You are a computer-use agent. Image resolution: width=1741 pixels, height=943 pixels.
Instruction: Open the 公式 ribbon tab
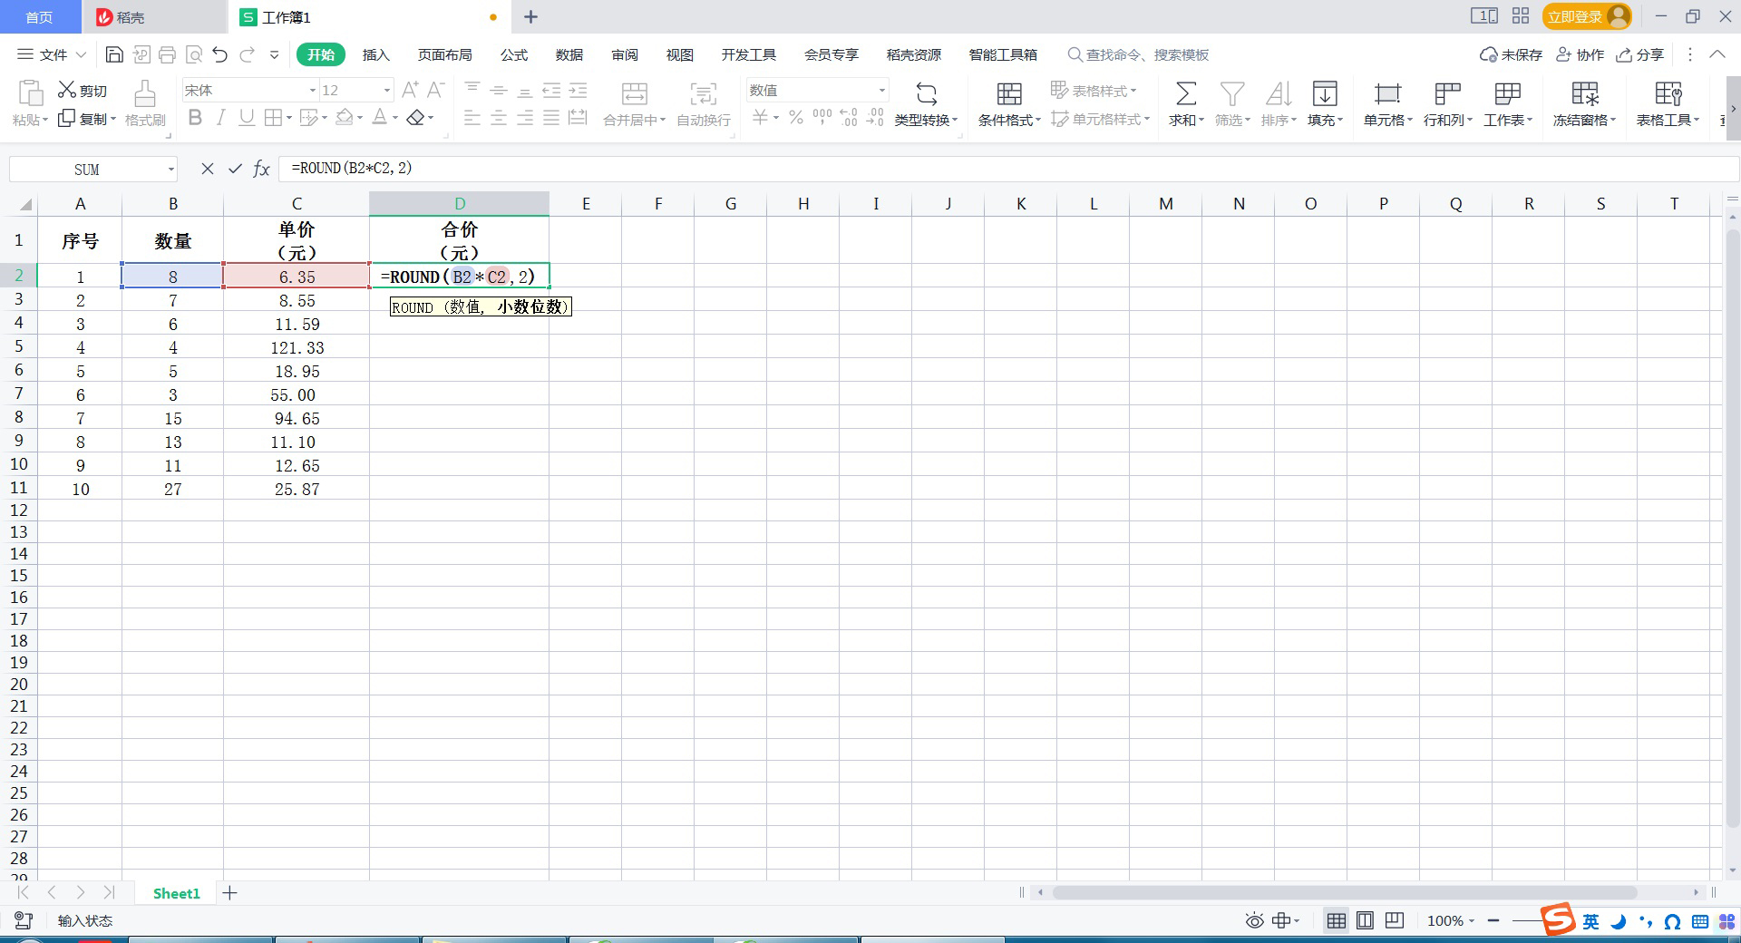pyautogui.click(x=513, y=54)
